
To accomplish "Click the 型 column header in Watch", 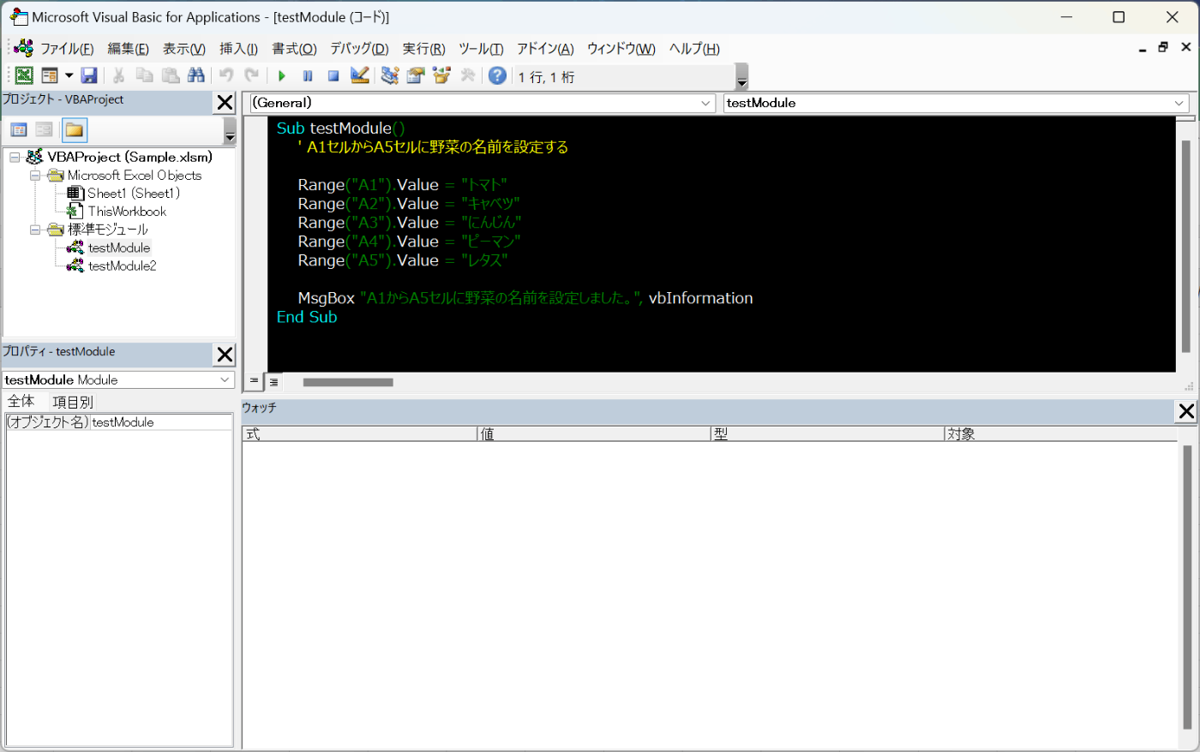I will (828, 434).
